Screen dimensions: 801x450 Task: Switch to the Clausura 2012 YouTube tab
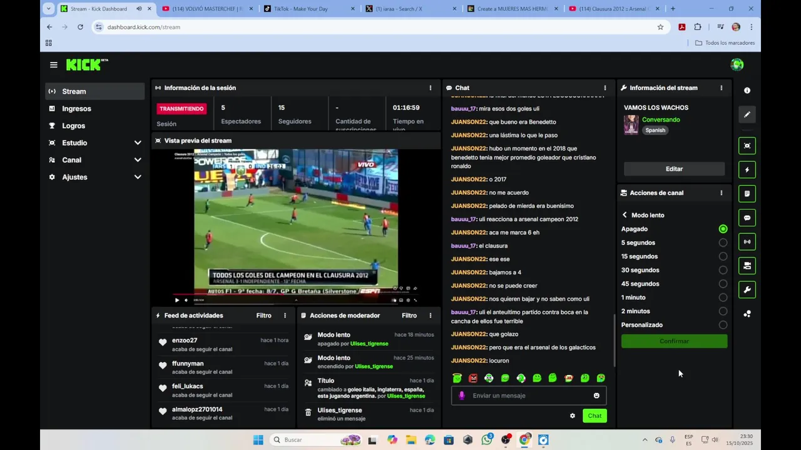pyautogui.click(x=615, y=9)
